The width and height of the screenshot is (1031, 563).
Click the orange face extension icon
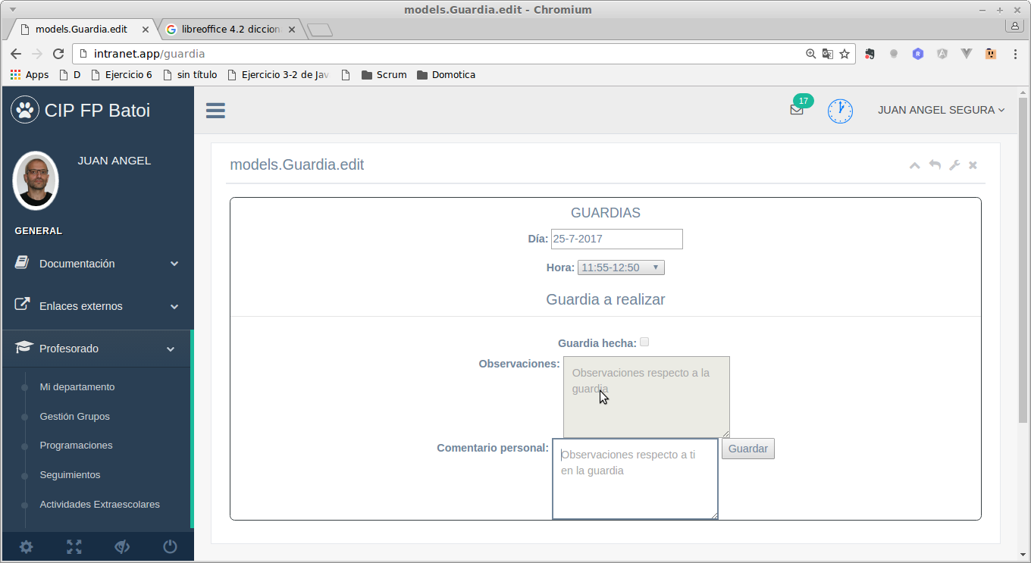tap(991, 54)
